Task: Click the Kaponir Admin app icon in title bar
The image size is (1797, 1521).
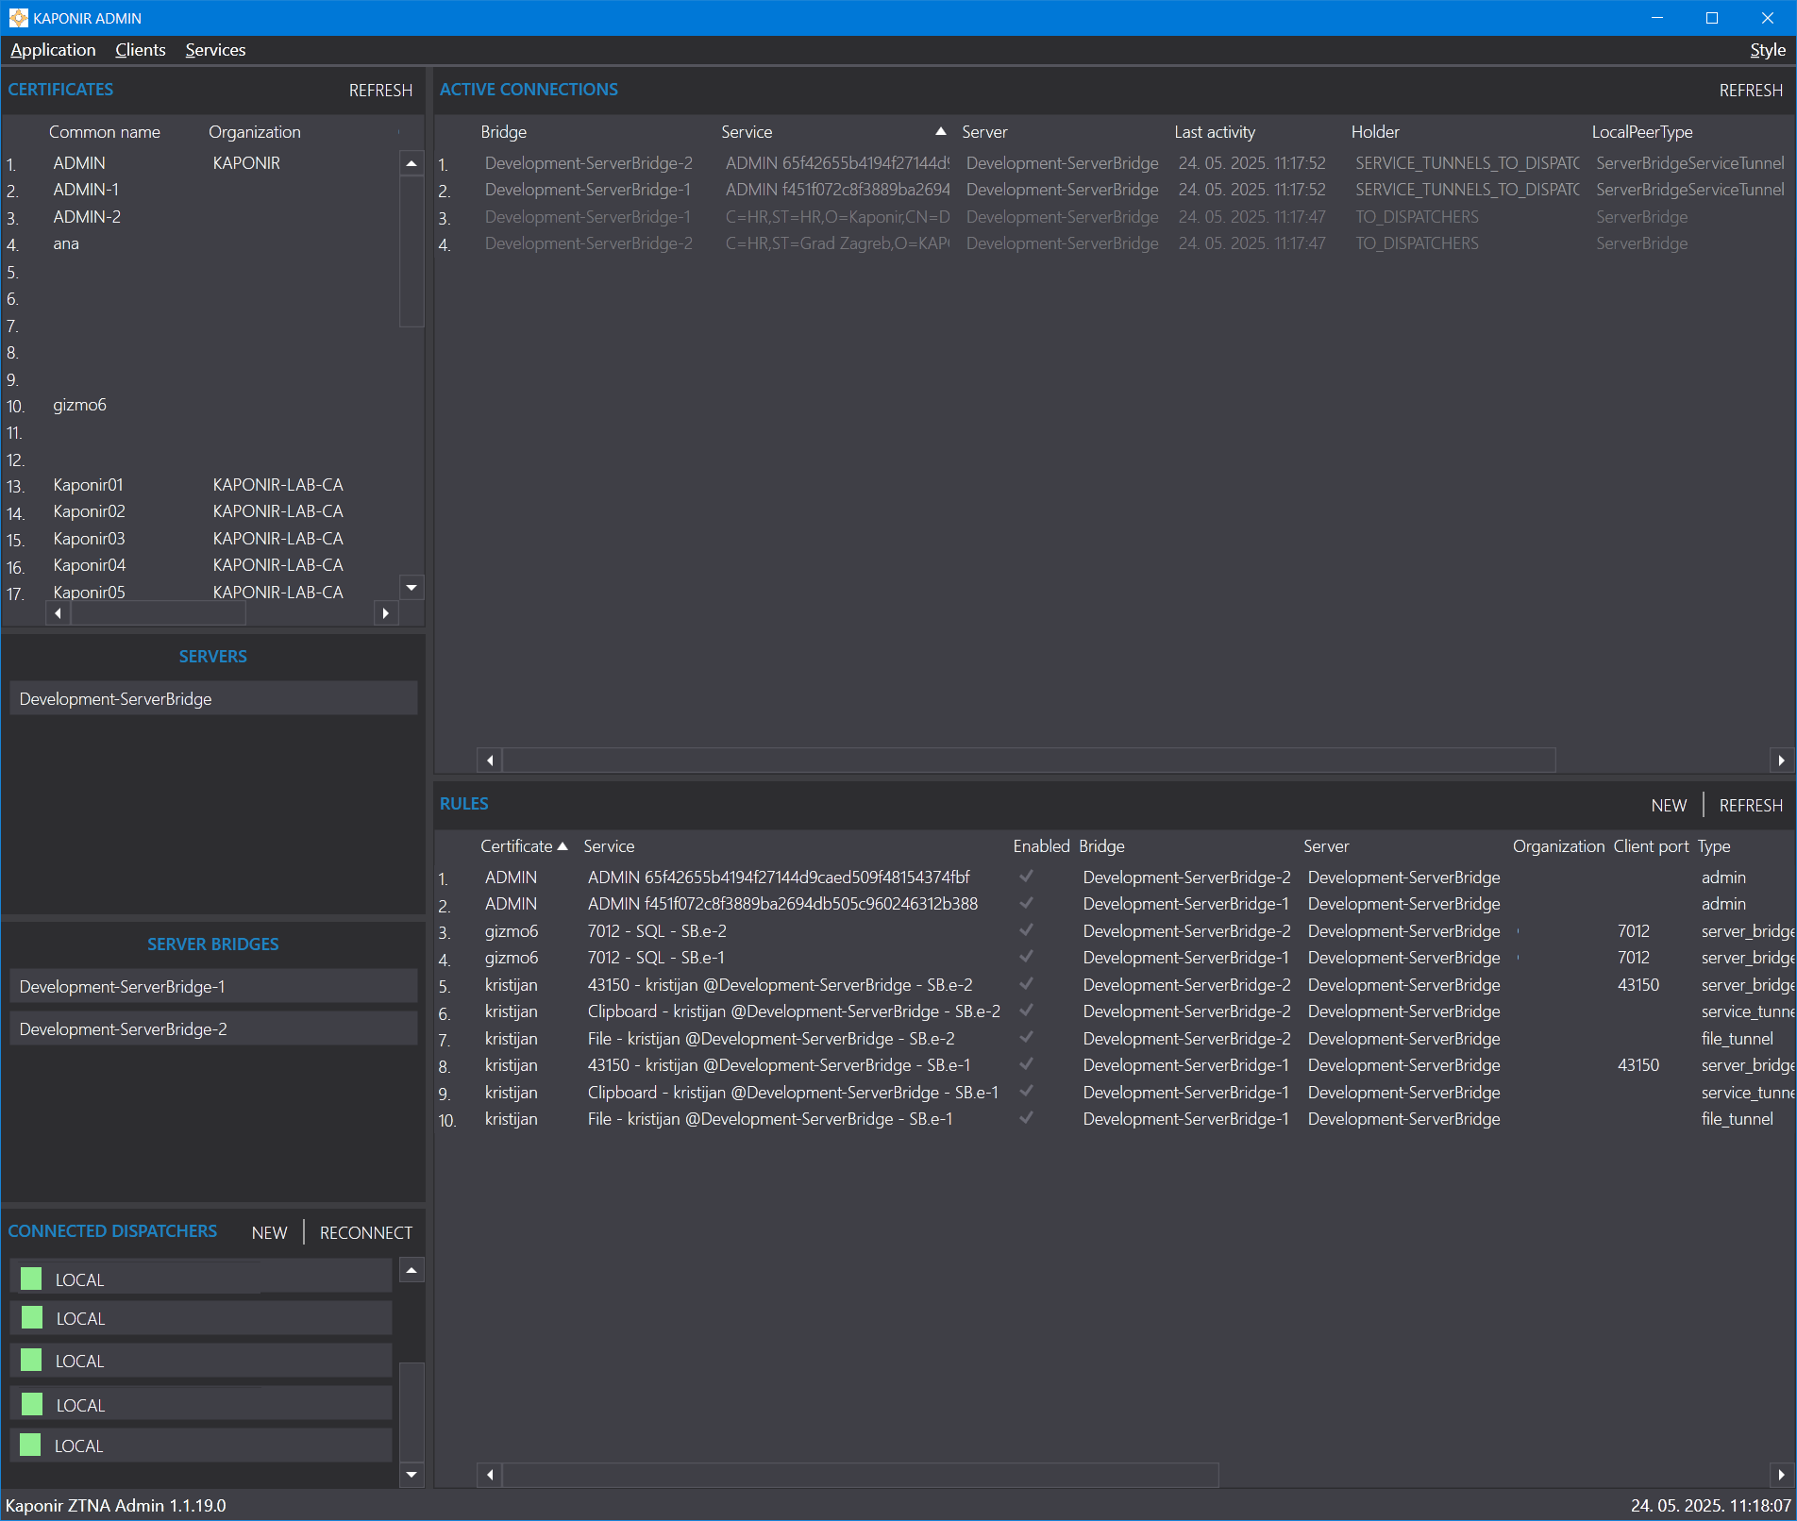Action: (x=18, y=18)
